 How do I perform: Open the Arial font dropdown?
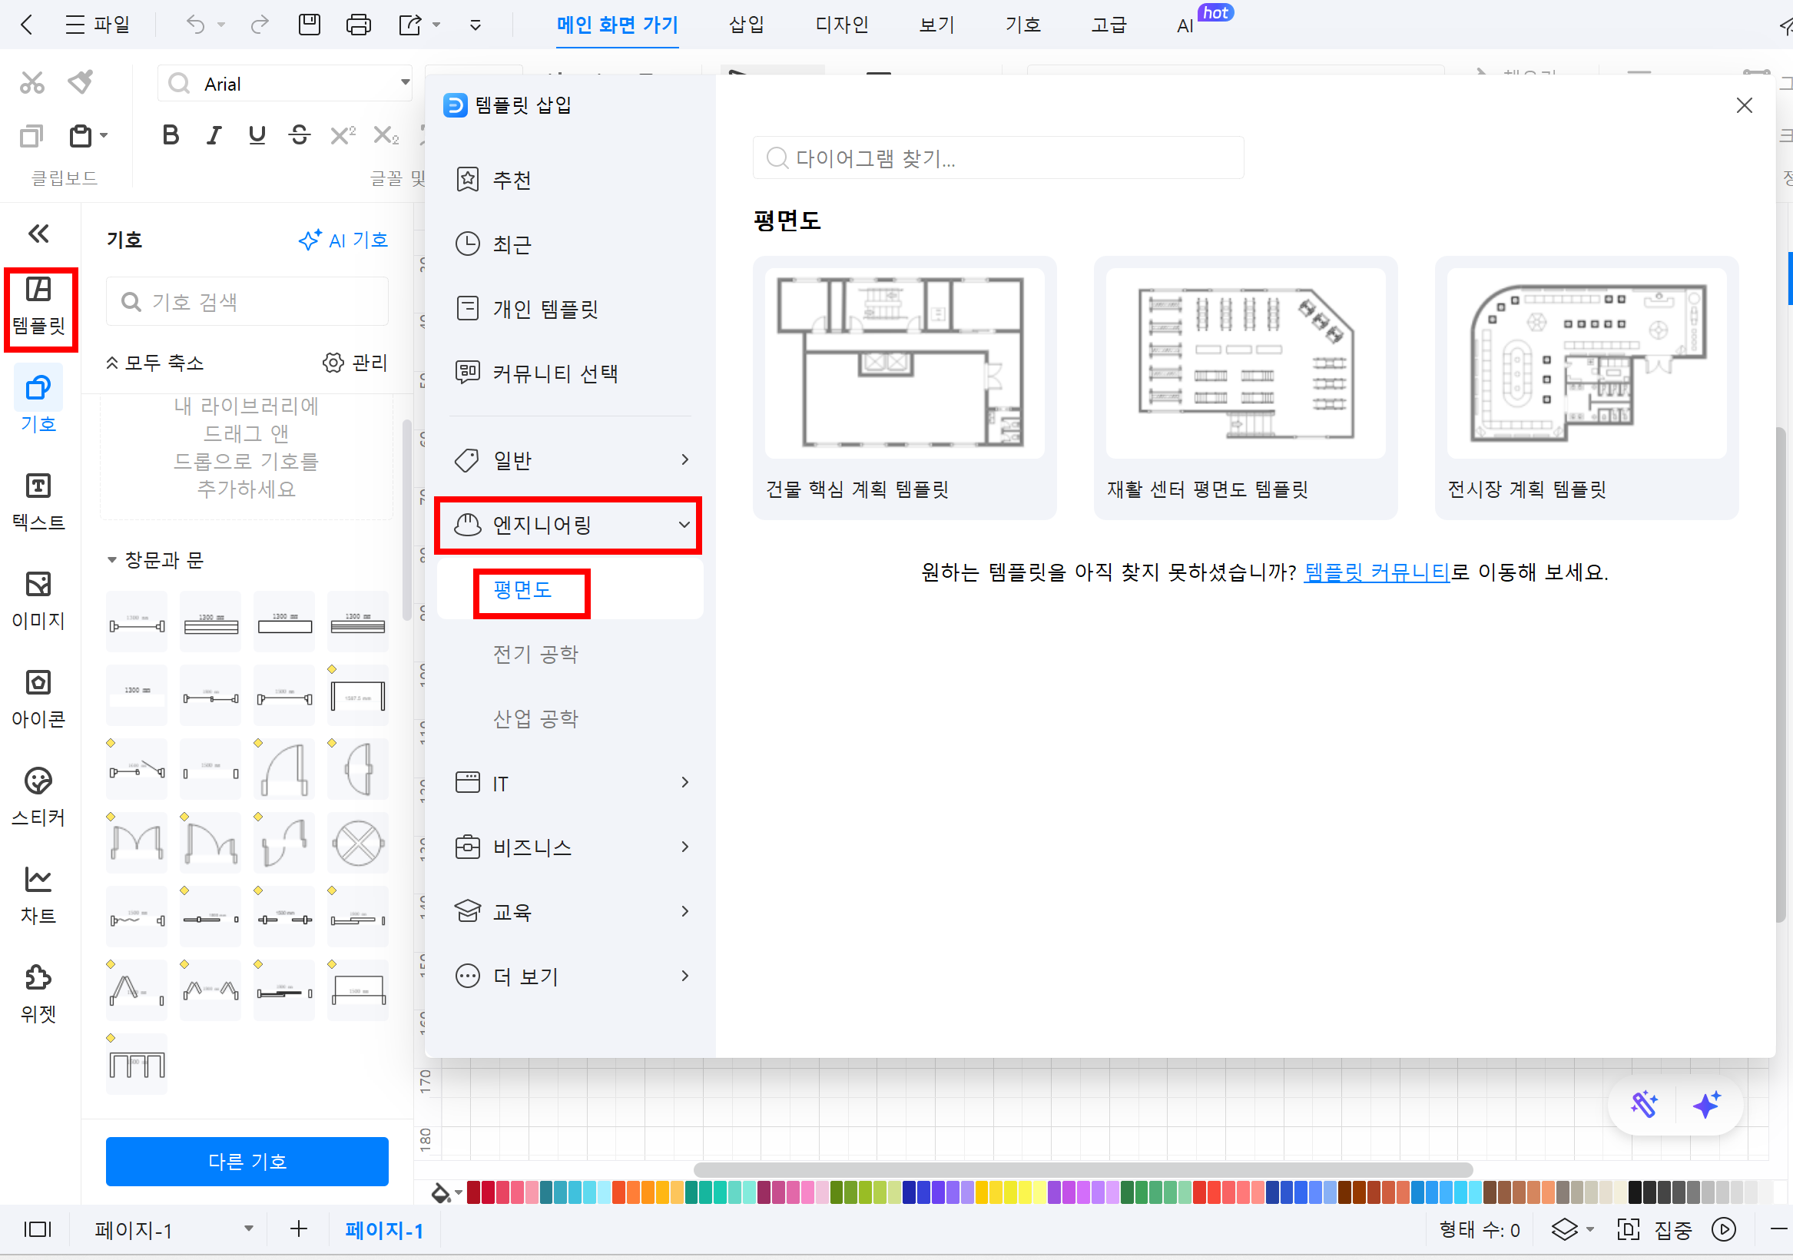click(405, 83)
